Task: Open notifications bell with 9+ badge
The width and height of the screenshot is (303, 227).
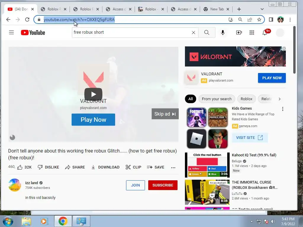Action: (x=266, y=32)
